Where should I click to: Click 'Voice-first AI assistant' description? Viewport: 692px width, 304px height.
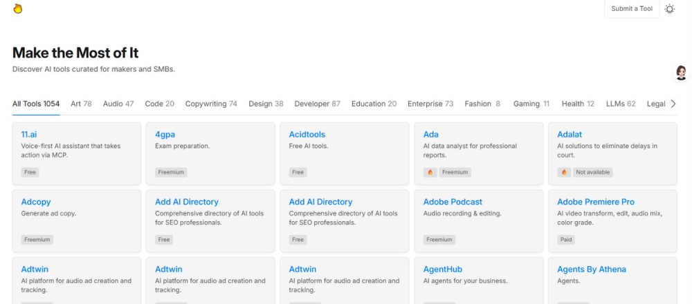coord(71,150)
